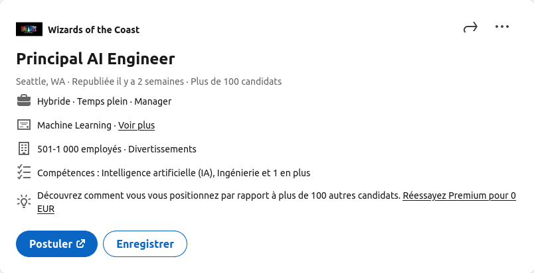Click the 501-1 000 employés company info
This screenshot has width=534, height=273.
click(x=116, y=149)
